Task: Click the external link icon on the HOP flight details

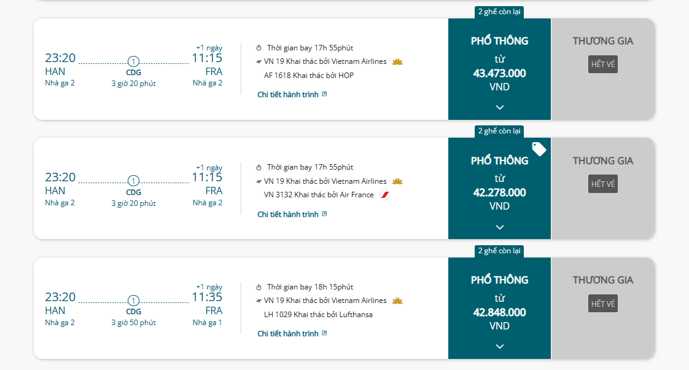Action: click(x=325, y=95)
